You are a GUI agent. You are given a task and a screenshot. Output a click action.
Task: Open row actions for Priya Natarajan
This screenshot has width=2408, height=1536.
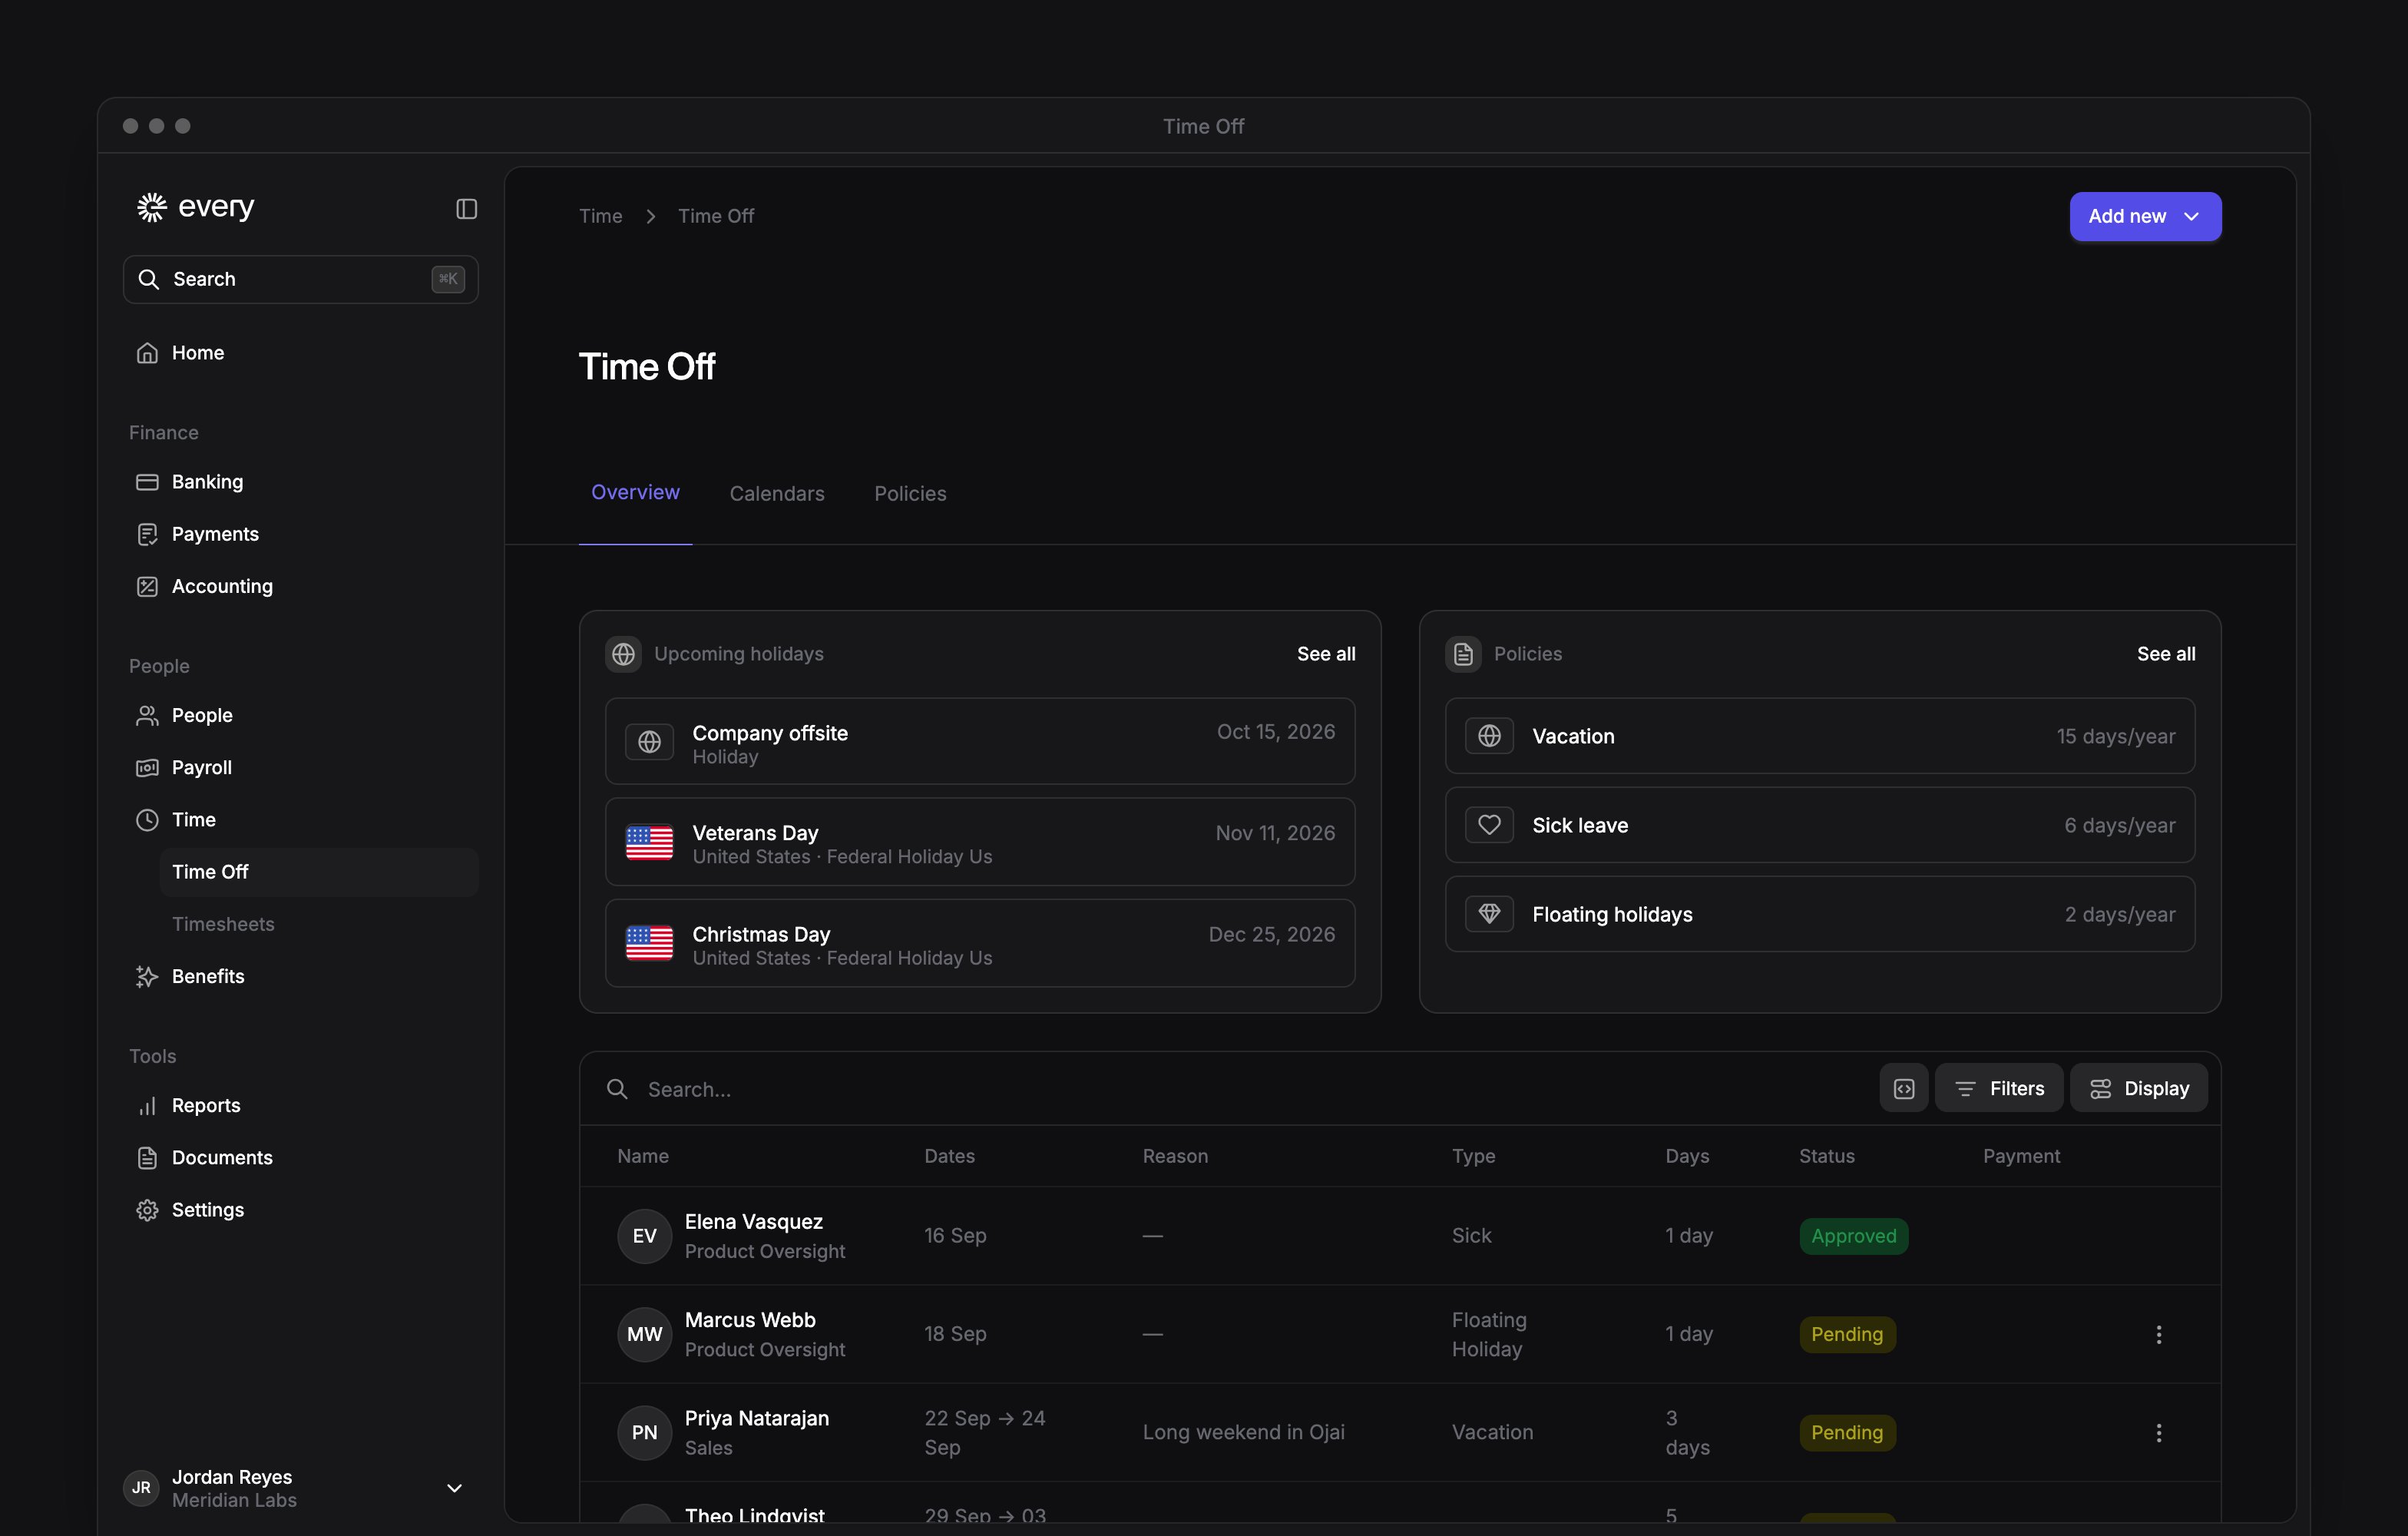[x=2158, y=1433]
